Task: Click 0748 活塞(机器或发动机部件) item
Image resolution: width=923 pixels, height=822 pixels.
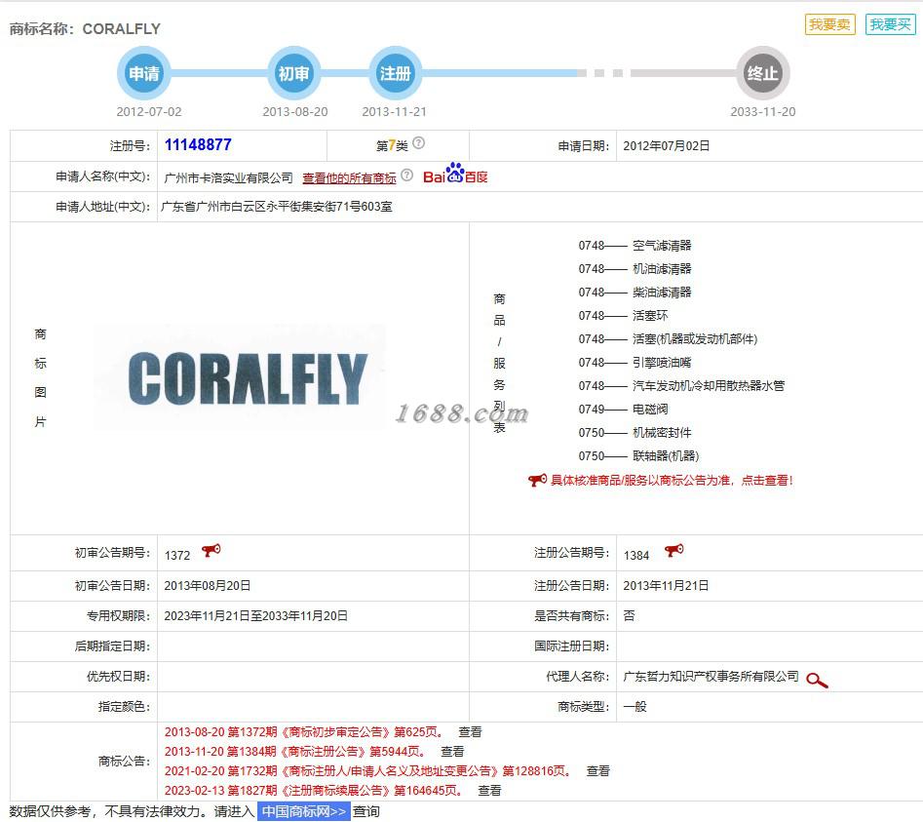Action: click(x=668, y=338)
